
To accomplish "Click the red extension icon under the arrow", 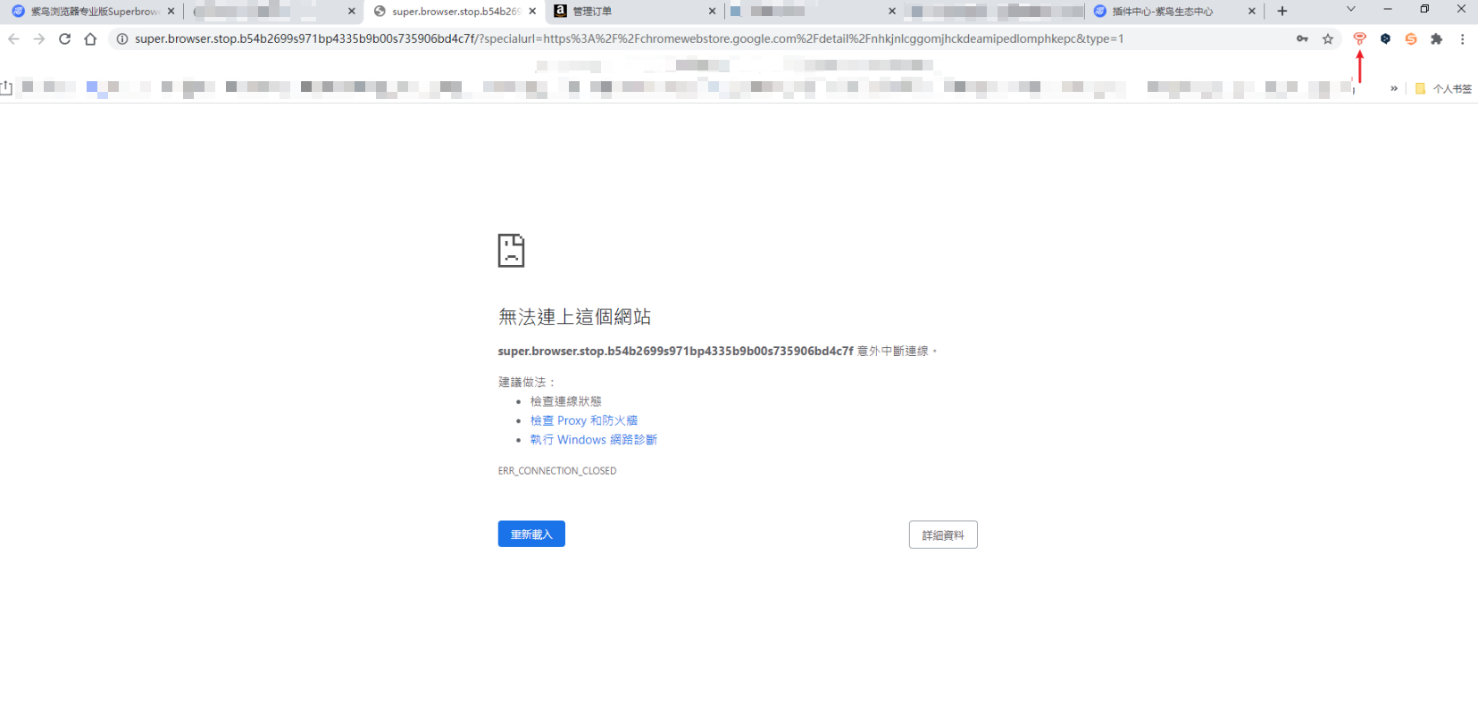I will 1359,38.
